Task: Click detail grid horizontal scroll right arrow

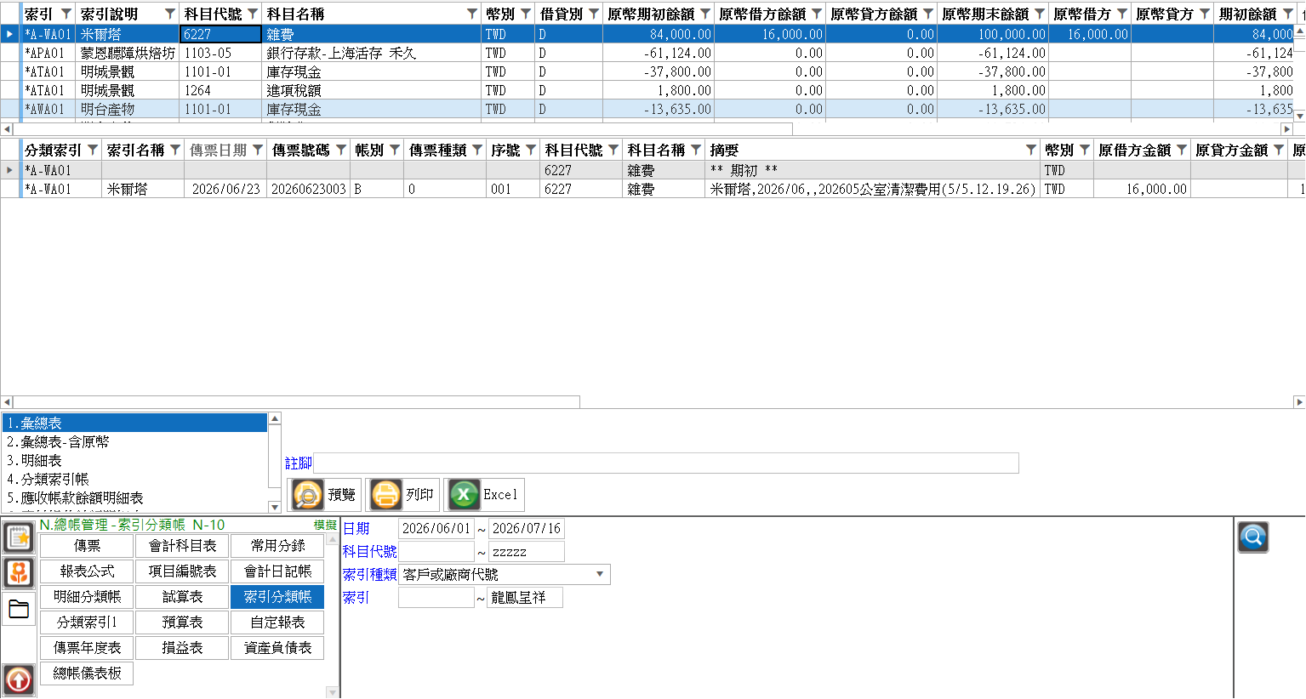Action: (x=1298, y=401)
